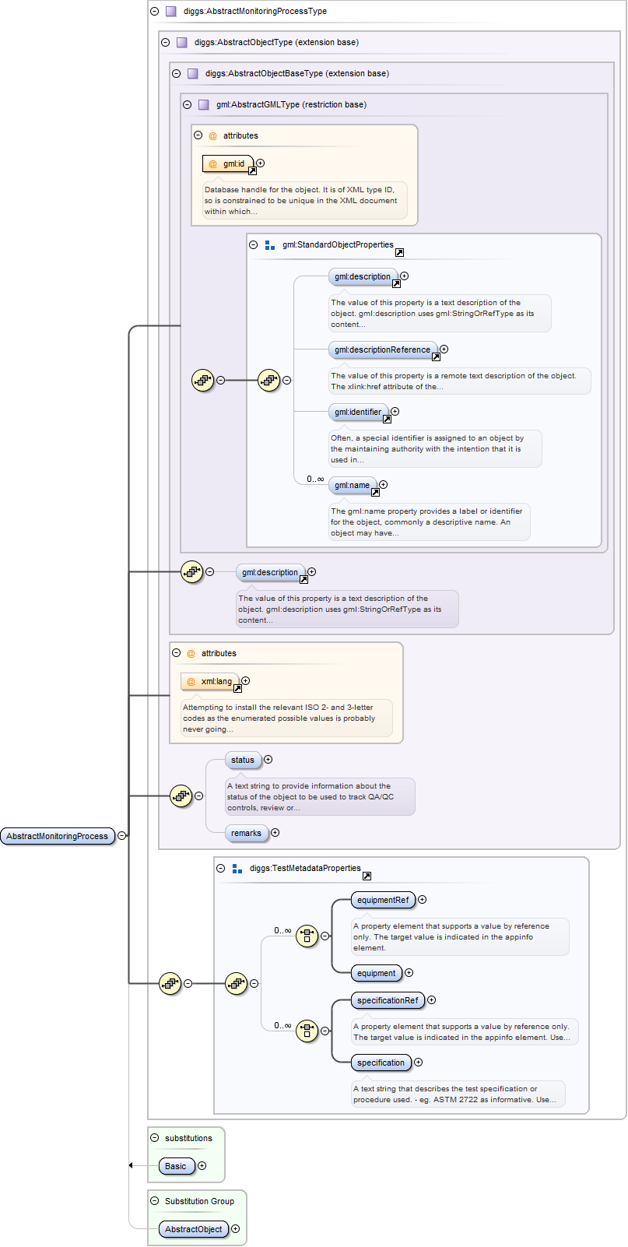This screenshot has width=628, height=1247.
Task: Click the AbstractMonitoringProcess root element
Action: 57,836
